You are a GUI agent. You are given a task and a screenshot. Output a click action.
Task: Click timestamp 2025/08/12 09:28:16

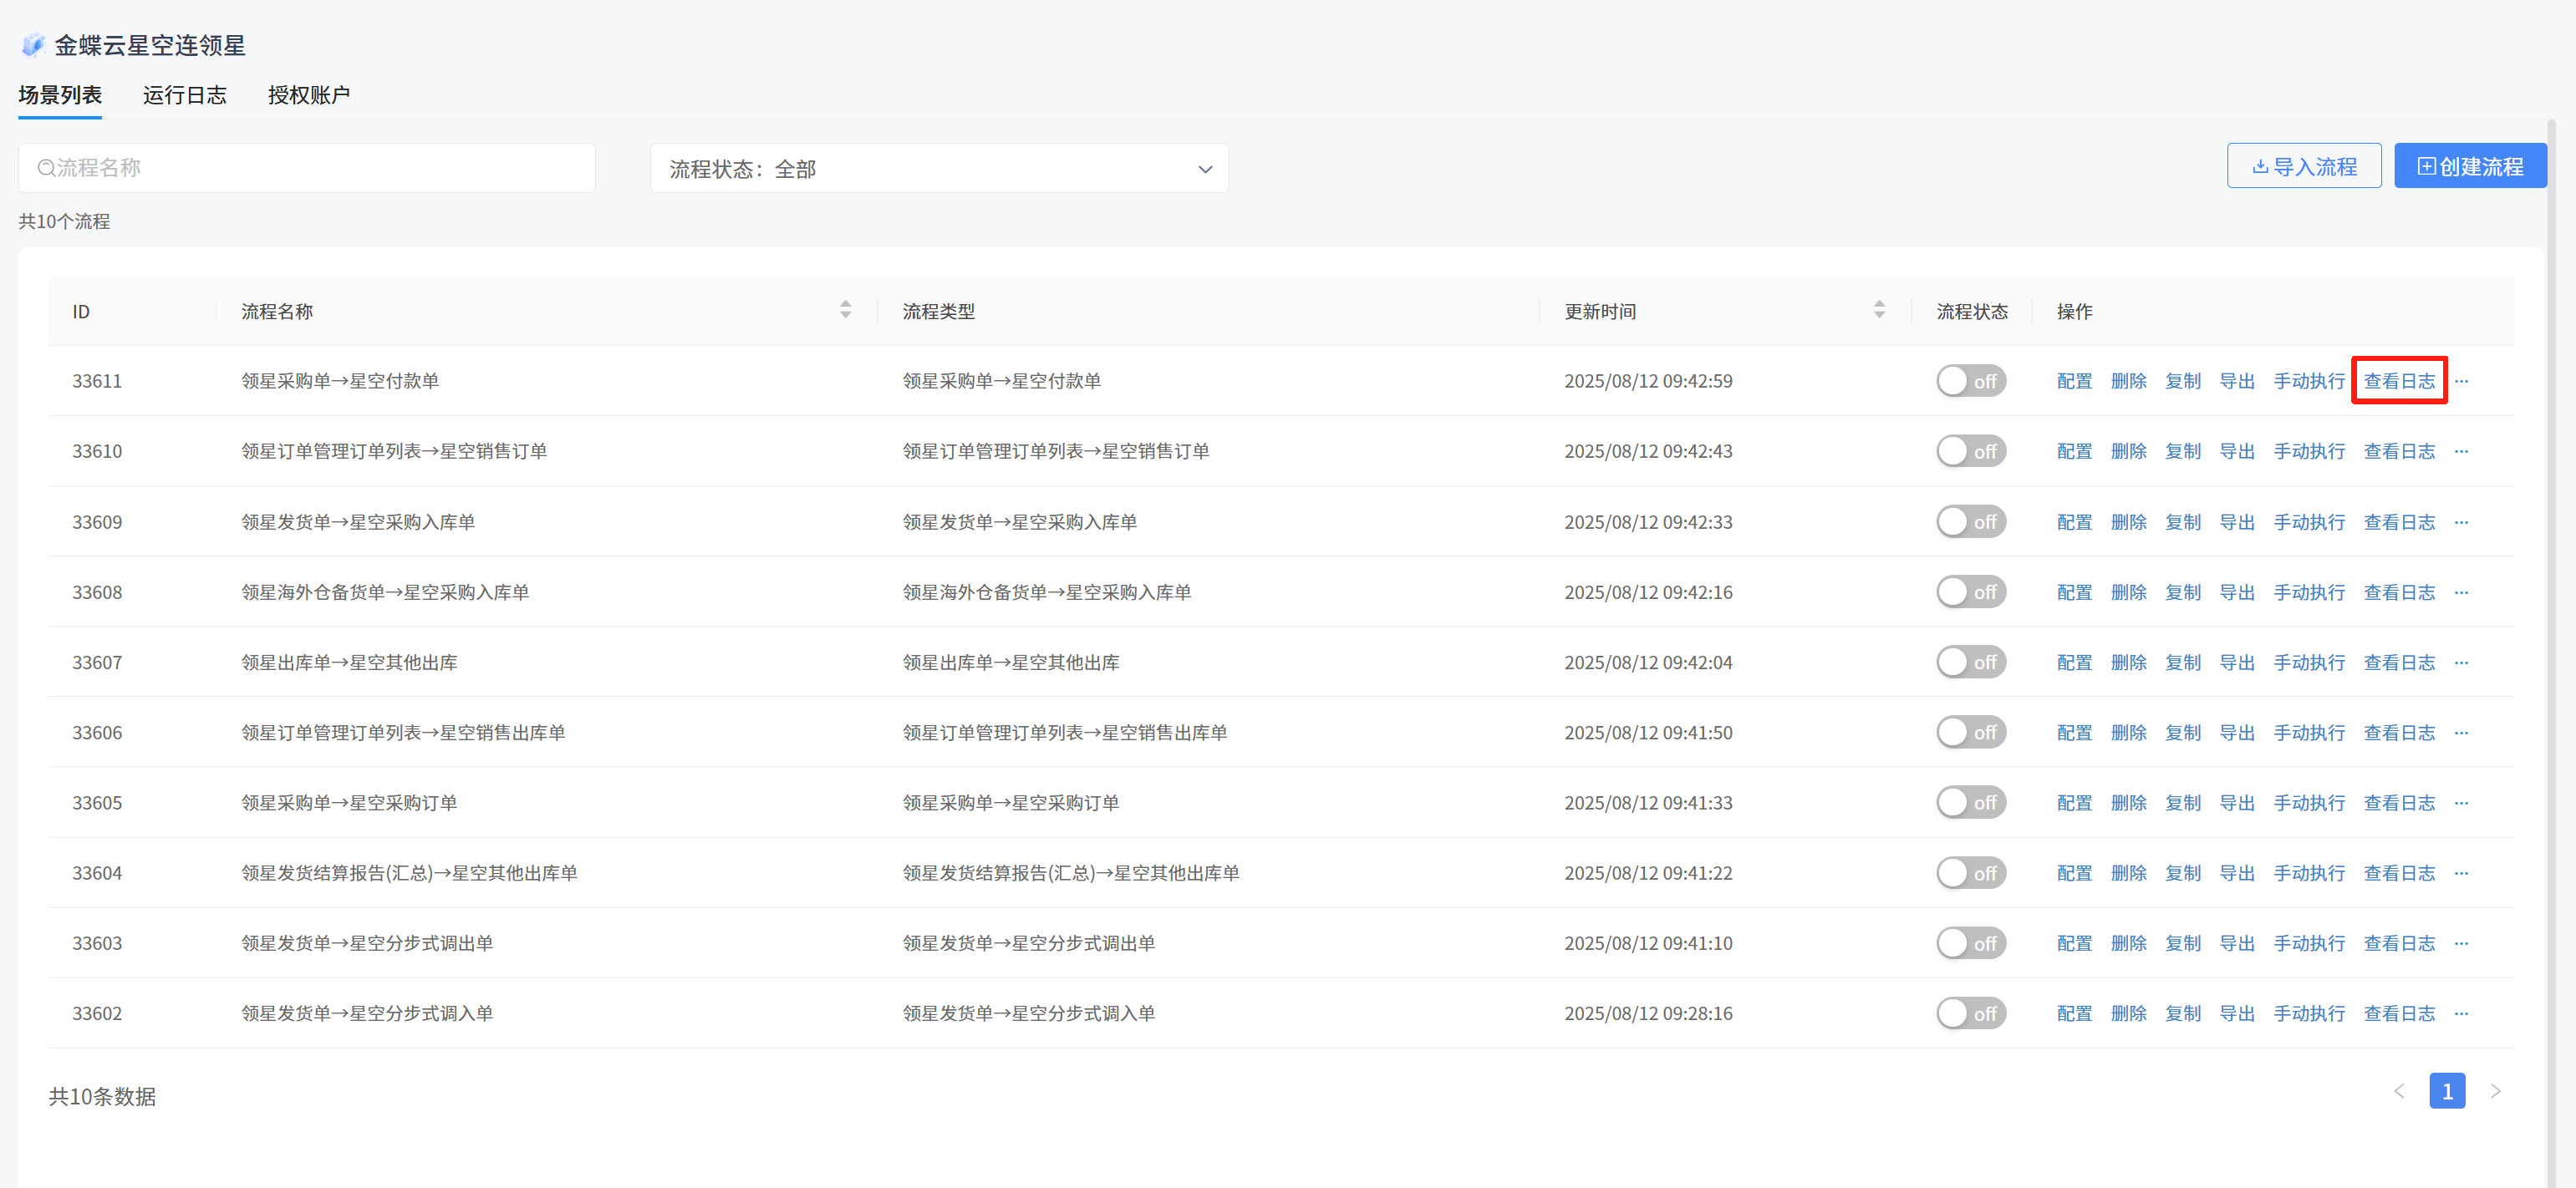click(x=1648, y=1013)
